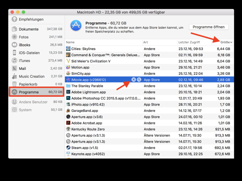The image size is (242, 181).
Task: Click the SimCity.app icon
Action: point(68,73)
